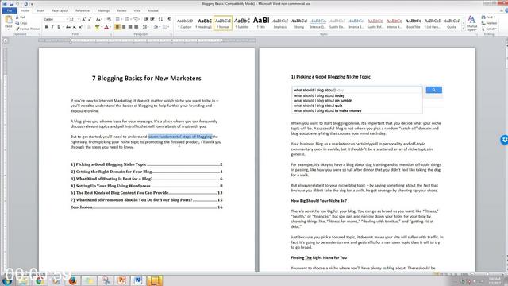Click the Sort icon in Paragraph group
The width and height of the screenshot is (508, 286).
tap(160, 20)
